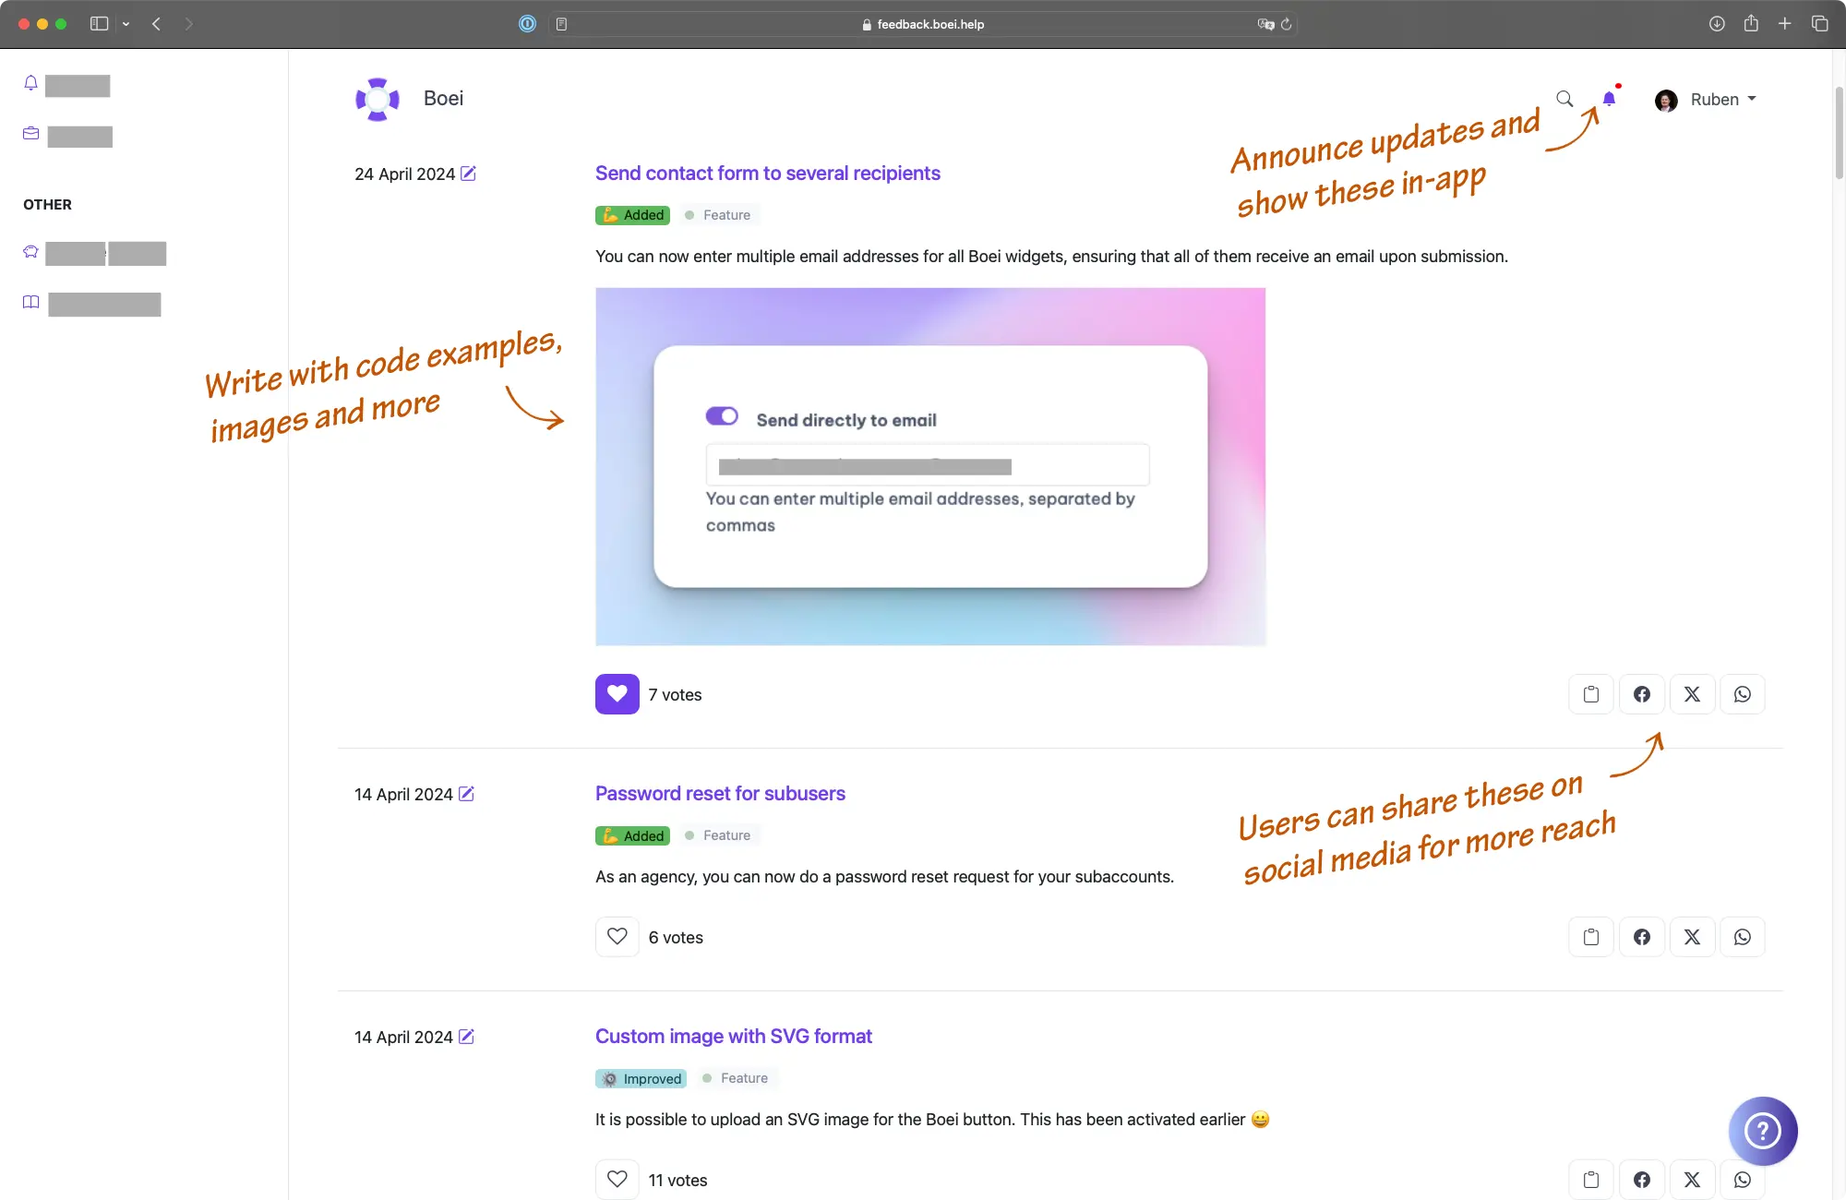
Task: Click the briefcase icon in the sidebar
Action: point(30,133)
